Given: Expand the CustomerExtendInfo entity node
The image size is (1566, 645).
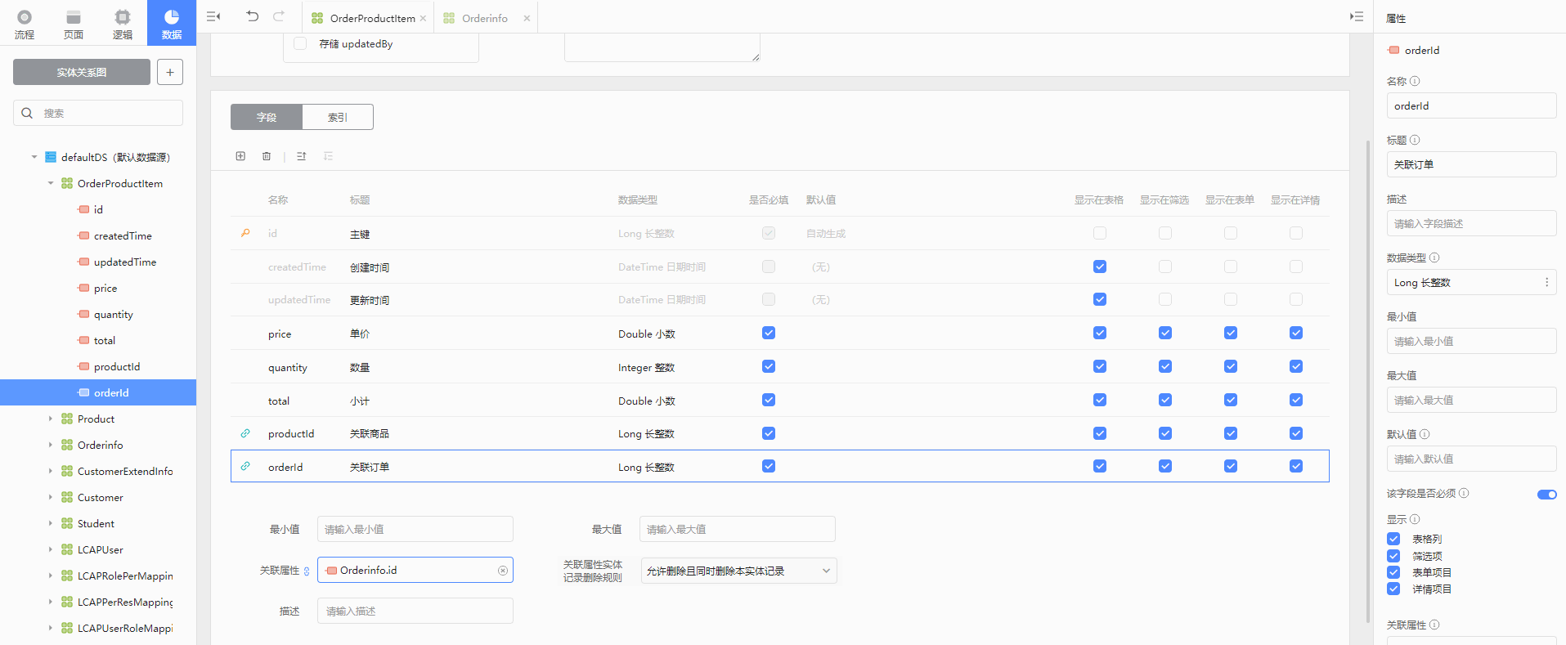Looking at the screenshot, I should pyautogui.click(x=51, y=471).
